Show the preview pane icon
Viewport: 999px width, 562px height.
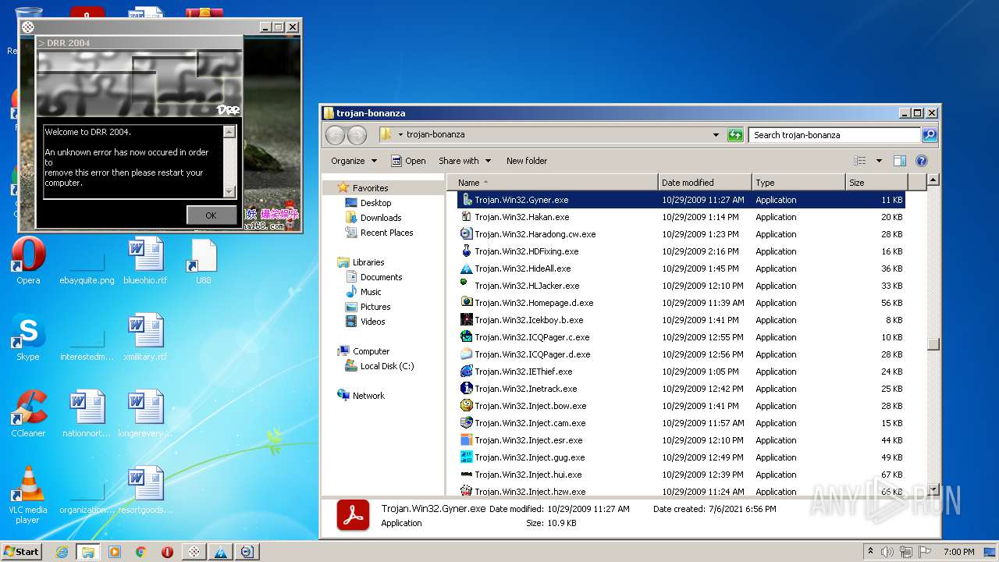point(900,161)
